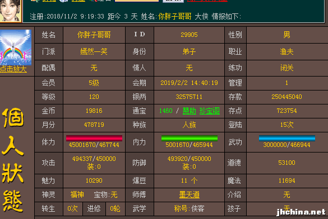The image size is (328, 219).
Task: Select the 存款 value 250445040
Action: [287, 97]
